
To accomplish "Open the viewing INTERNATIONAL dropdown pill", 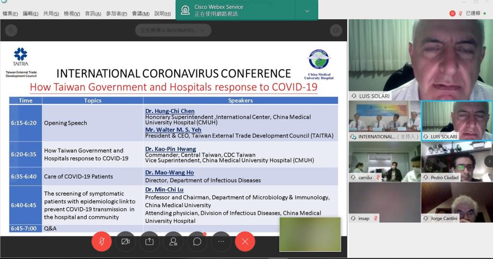I will coord(173,30).
